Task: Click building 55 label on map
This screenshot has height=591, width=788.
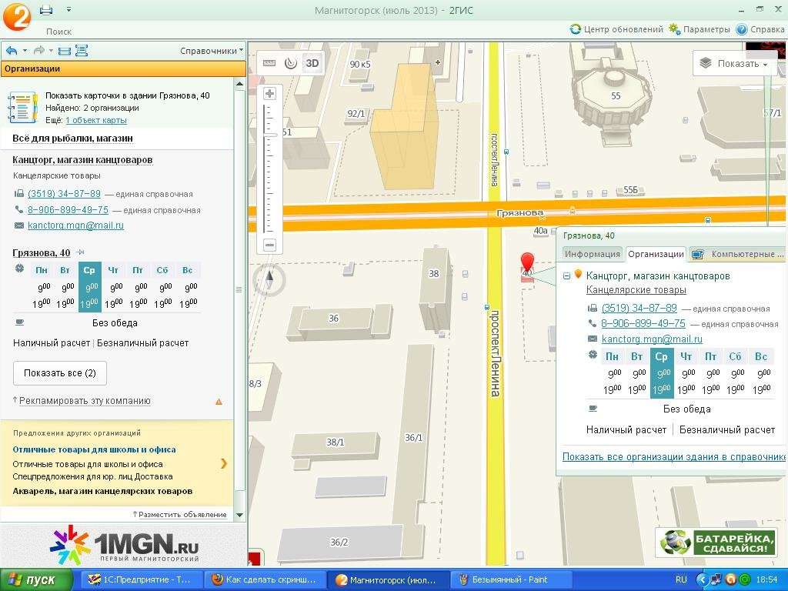Action: [x=616, y=95]
